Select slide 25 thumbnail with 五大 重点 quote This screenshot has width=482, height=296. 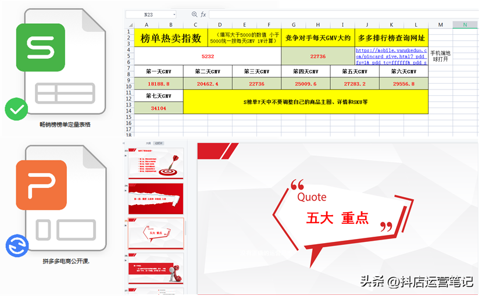(156, 234)
